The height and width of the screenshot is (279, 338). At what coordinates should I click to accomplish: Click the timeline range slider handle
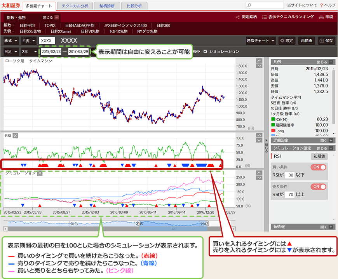click(174, 229)
